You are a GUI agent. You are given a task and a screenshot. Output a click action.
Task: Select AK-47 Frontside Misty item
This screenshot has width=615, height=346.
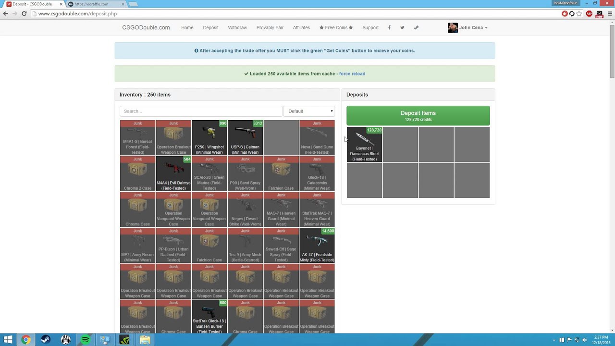(x=317, y=246)
